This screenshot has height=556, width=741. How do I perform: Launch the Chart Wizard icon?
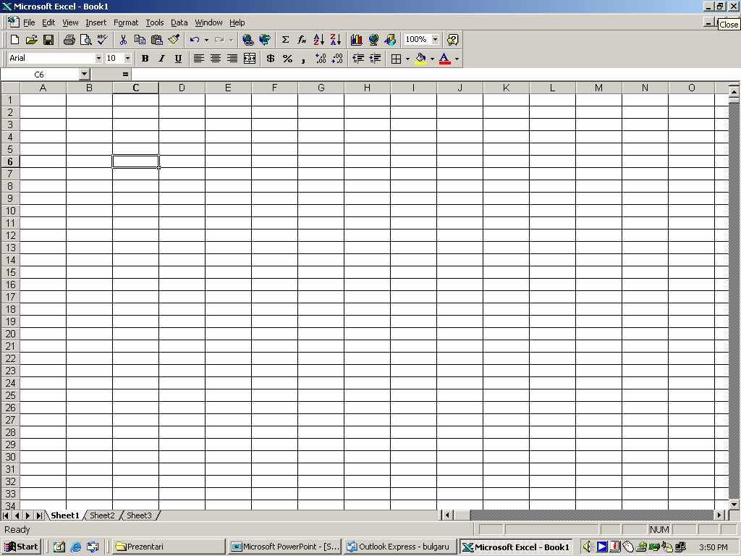tap(356, 40)
